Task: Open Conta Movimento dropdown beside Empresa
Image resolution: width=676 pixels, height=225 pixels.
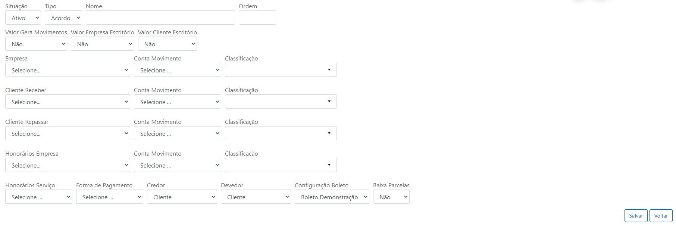Action: pyautogui.click(x=177, y=70)
